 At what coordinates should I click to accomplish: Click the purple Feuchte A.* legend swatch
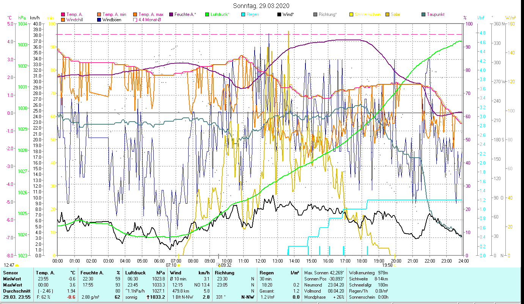pyautogui.click(x=171, y=14)
